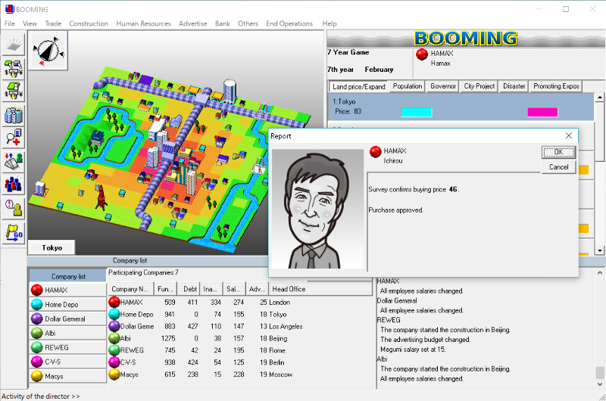This screenshot has height=401, width=606.
Task: Select the sell land hand tool
Action: coord(14,91)
